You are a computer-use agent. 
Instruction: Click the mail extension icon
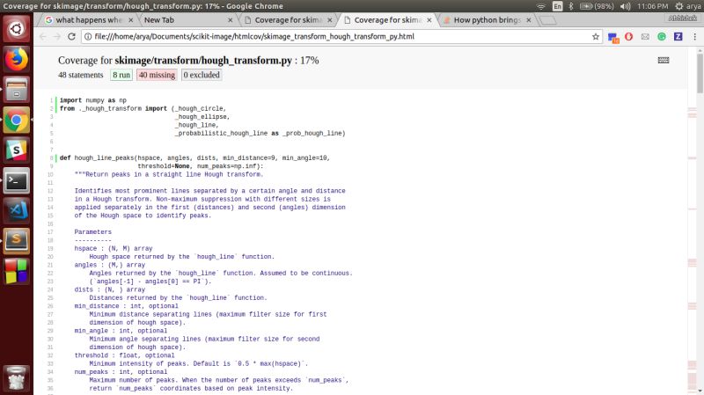tap(645, 37)
